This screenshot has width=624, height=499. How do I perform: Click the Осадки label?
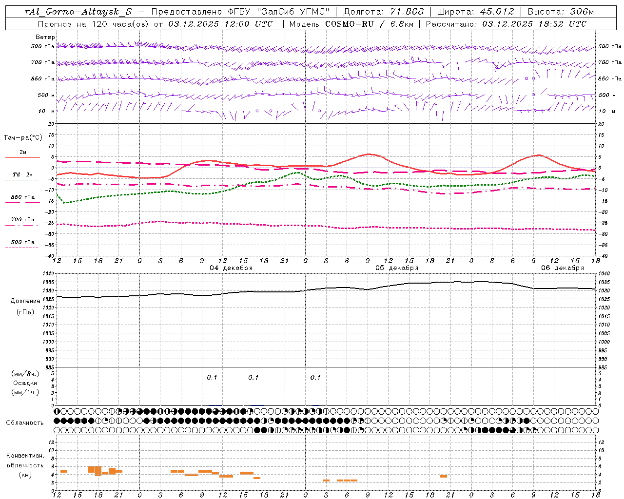[25, 383]
